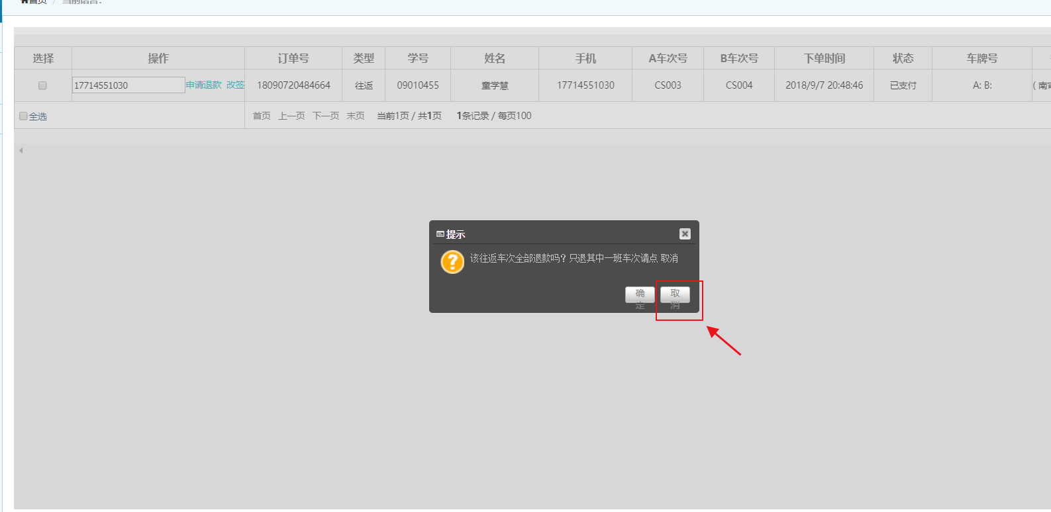Click the 改签 reschedule link
Viewport: 1051px width, 512px height.
[x=235, y=85]
